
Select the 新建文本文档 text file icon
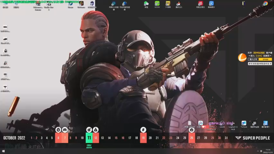pos(190,124)
